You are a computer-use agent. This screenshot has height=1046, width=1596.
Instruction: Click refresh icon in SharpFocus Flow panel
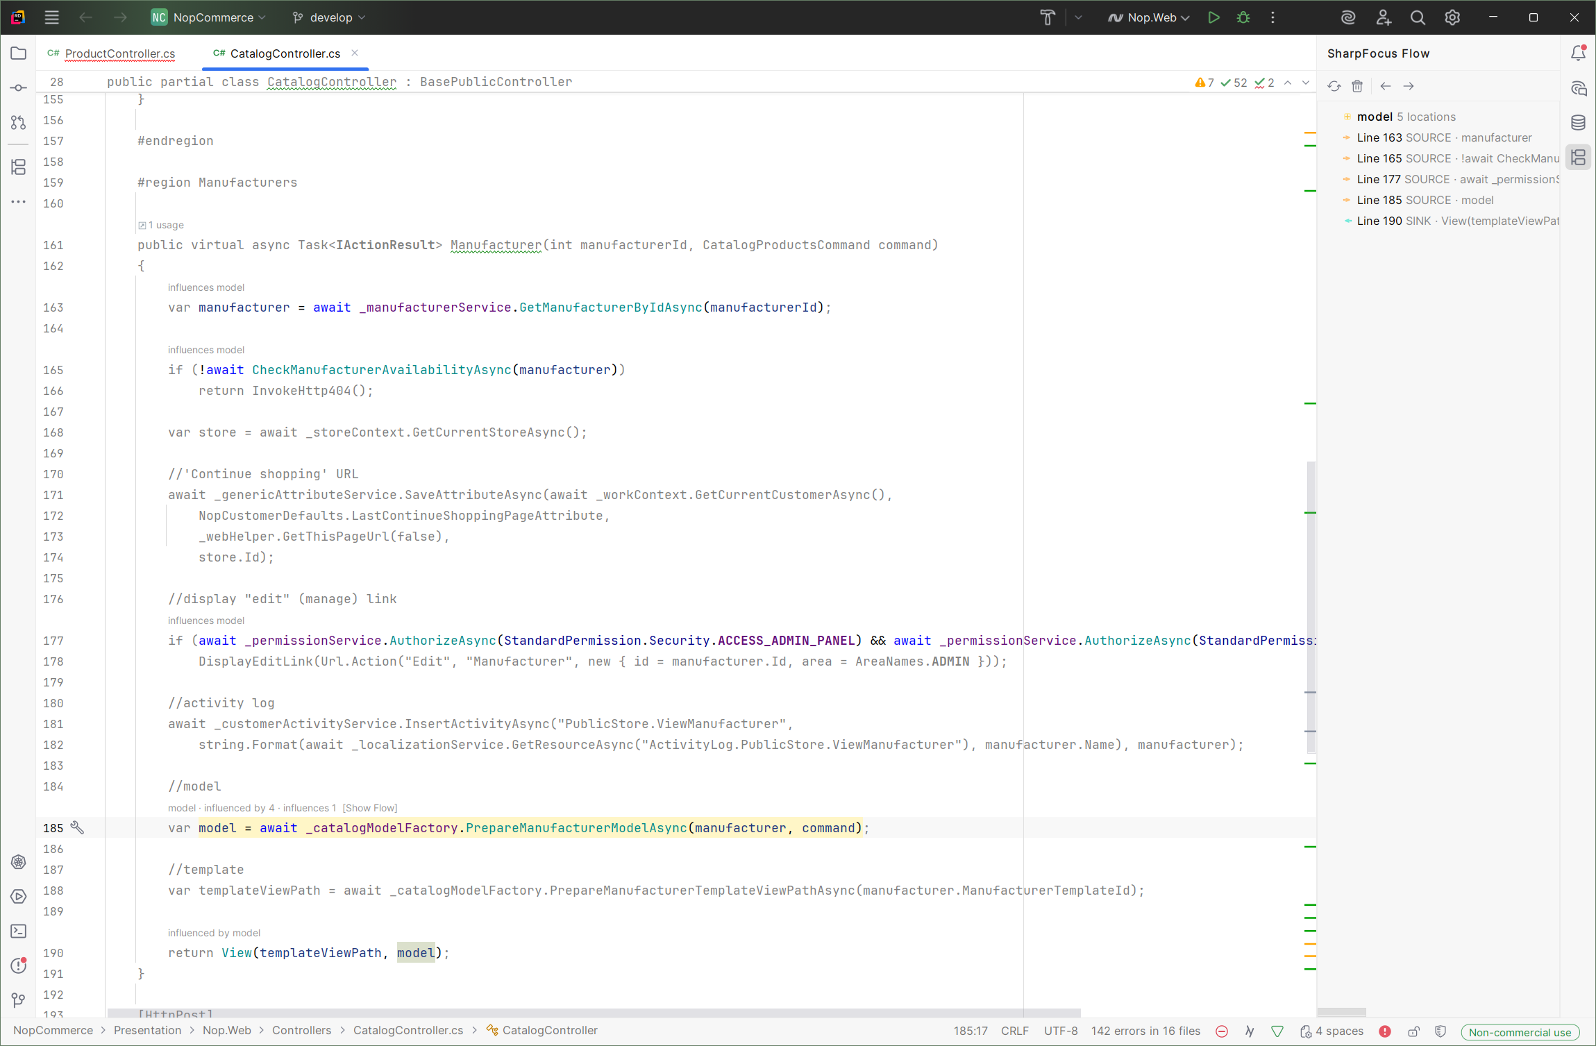coord(1334,86)
